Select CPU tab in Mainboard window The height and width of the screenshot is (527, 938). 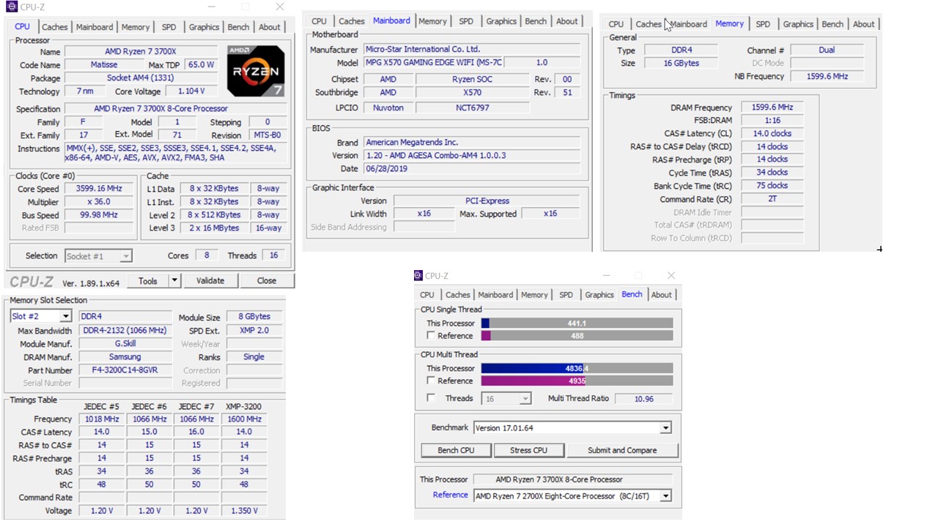(x=319, y=21)
